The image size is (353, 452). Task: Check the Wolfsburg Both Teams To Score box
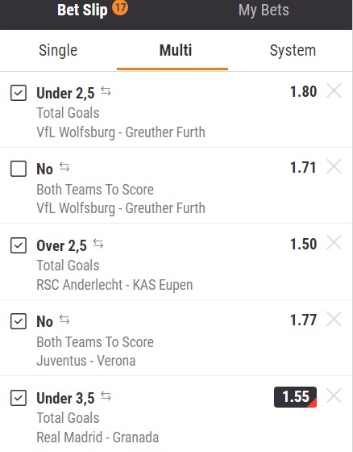pos(19,169)
